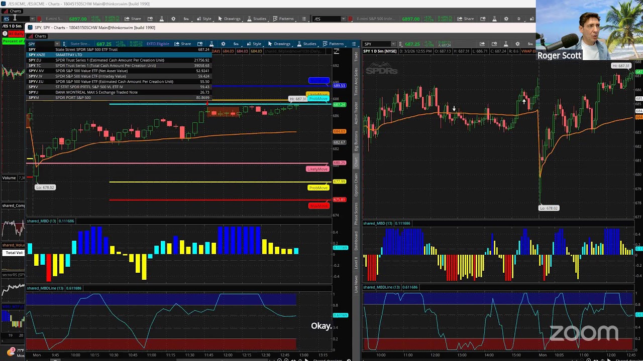Click the shared_MBDLine (13) study label in SPY window
The width and height of the screenshot is (643, 361).
45,288
